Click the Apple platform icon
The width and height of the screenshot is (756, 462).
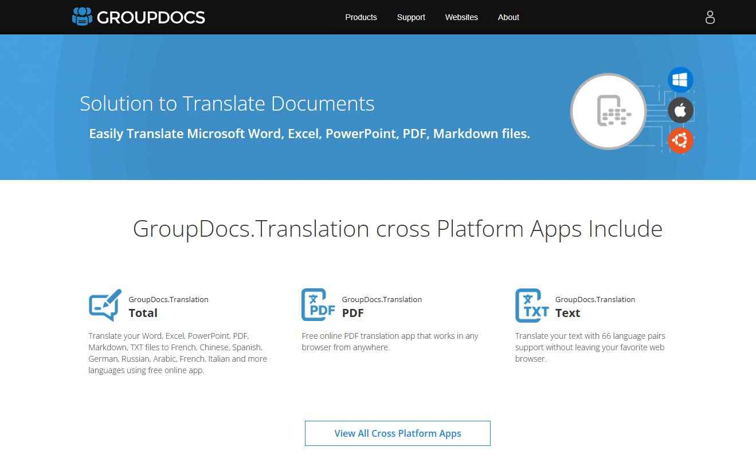(680, 111)
